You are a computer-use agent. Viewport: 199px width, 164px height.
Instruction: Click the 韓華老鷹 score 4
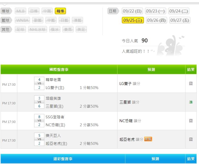pyautogui.click(x=39, y=80)
